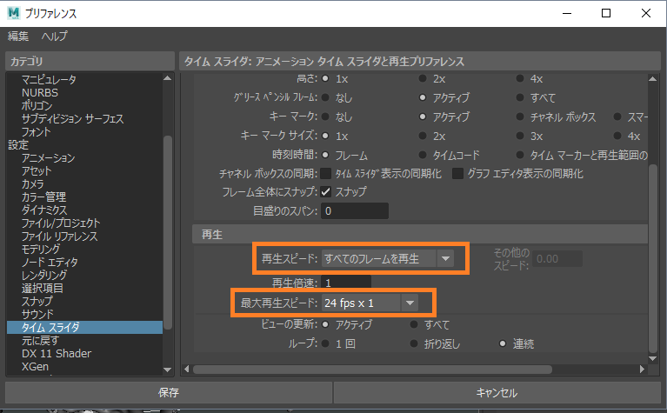This screenshot has width=667, height=413.
Task: Close the プリファレンス window
Action: tap(646, 13)
